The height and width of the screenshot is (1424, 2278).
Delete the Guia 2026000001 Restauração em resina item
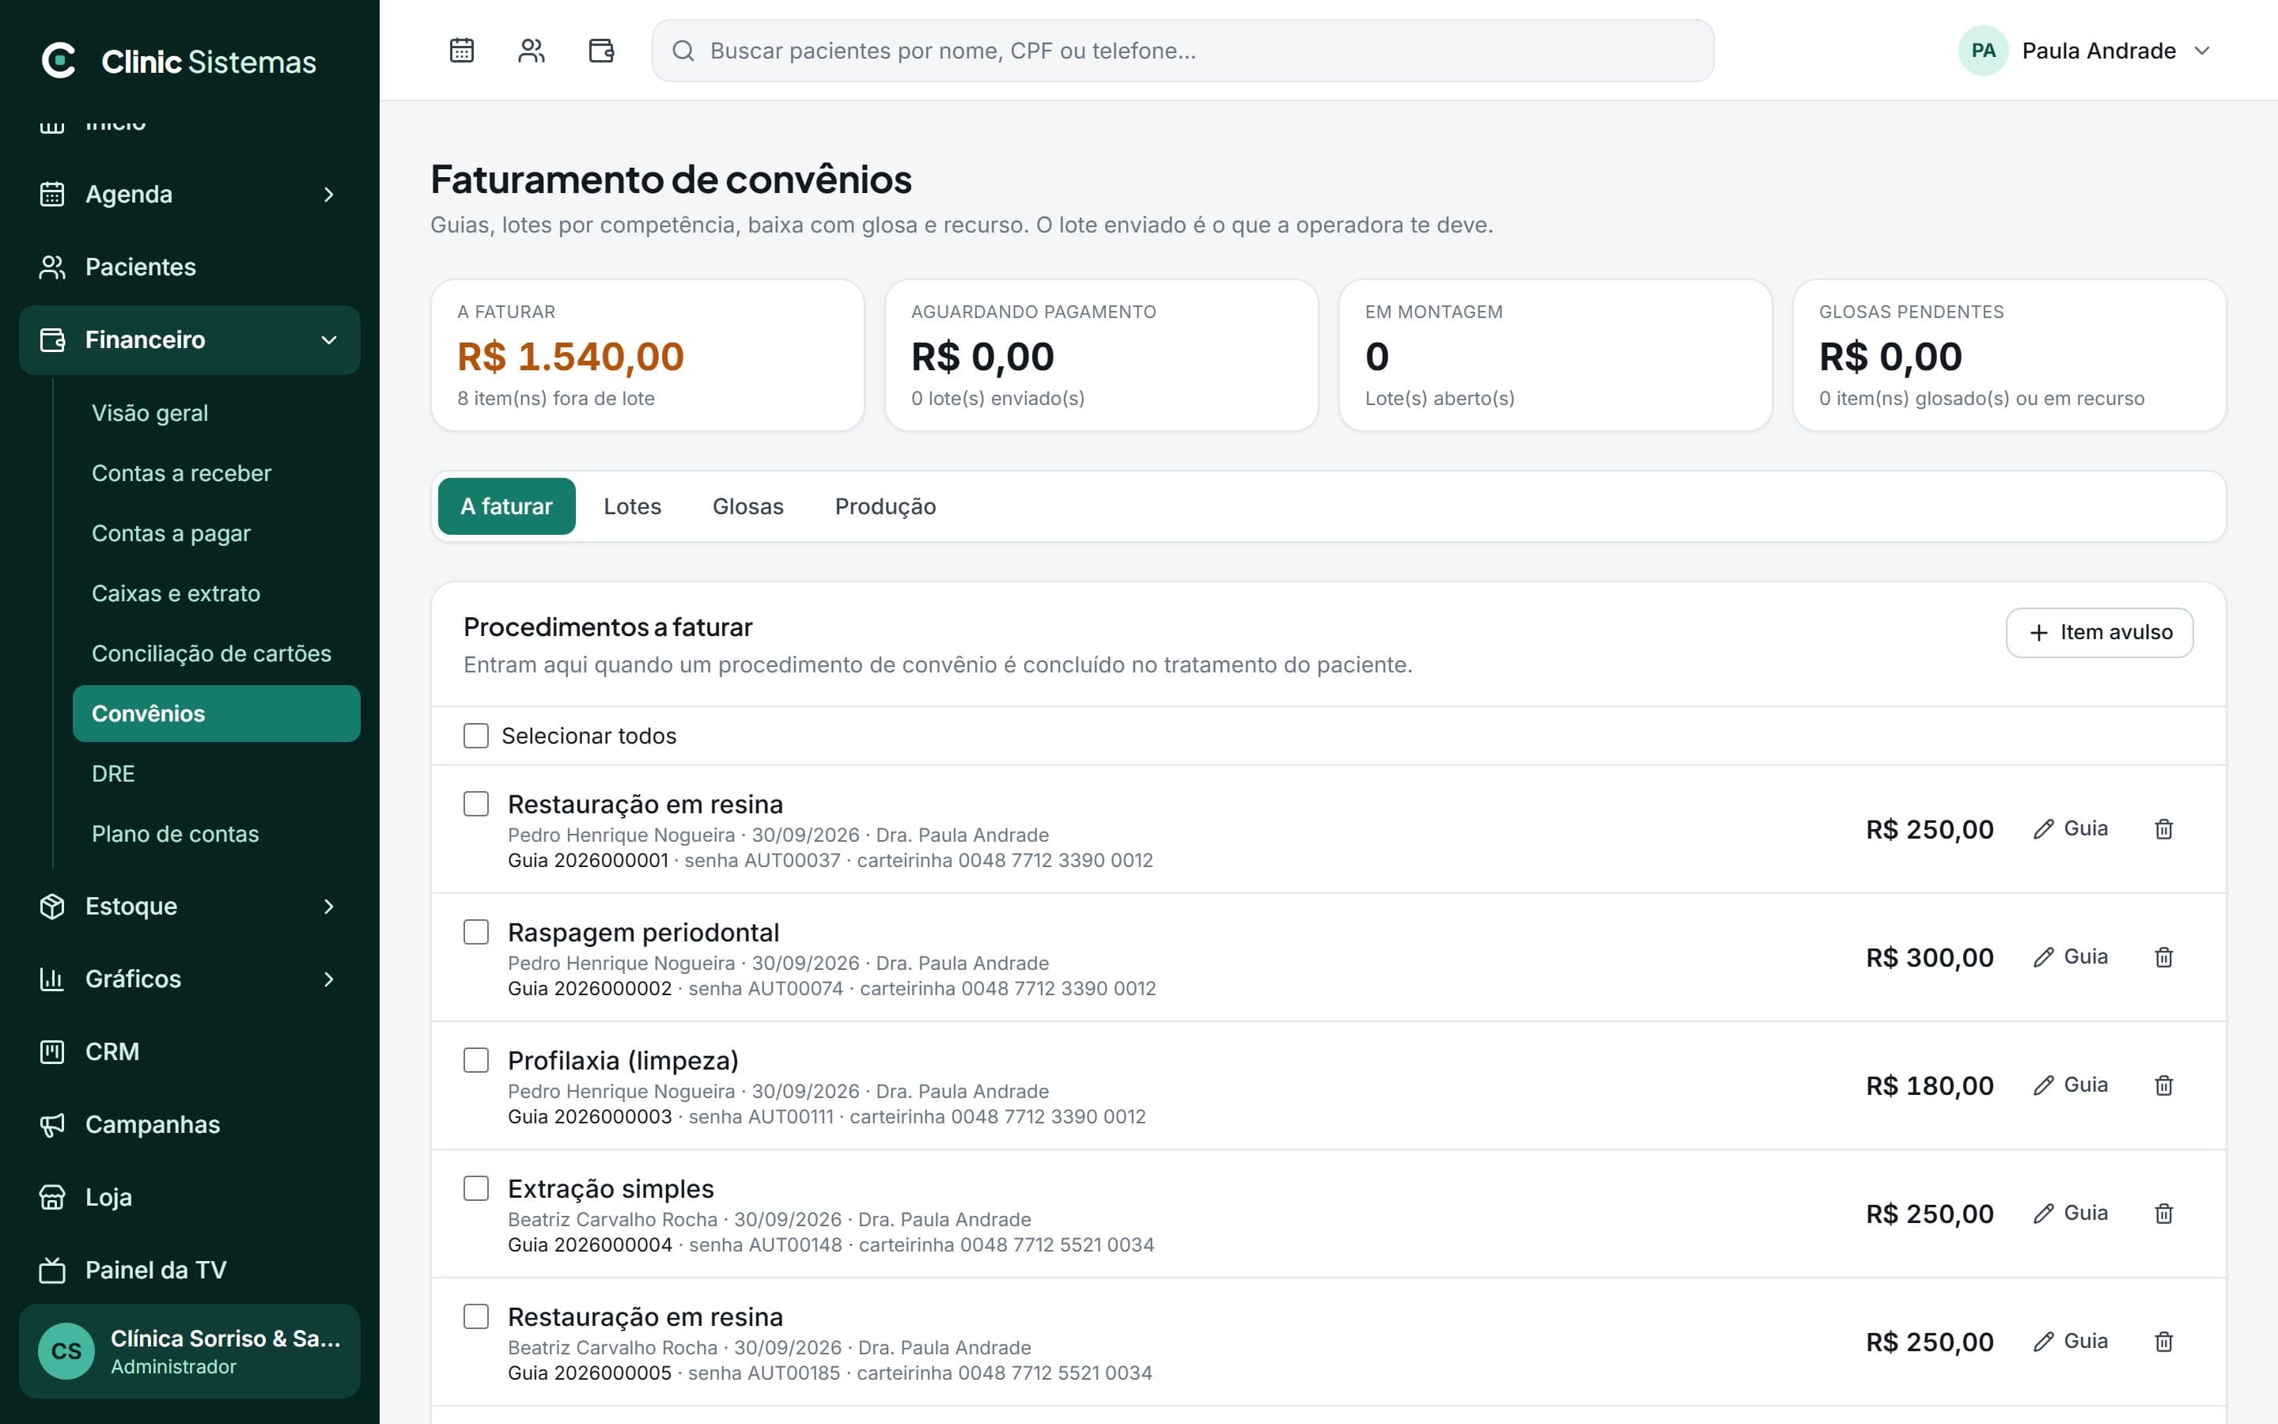coord(2164,829)
